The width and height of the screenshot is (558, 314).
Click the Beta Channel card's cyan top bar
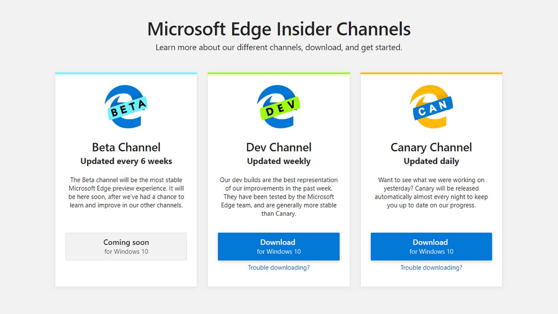126,73
